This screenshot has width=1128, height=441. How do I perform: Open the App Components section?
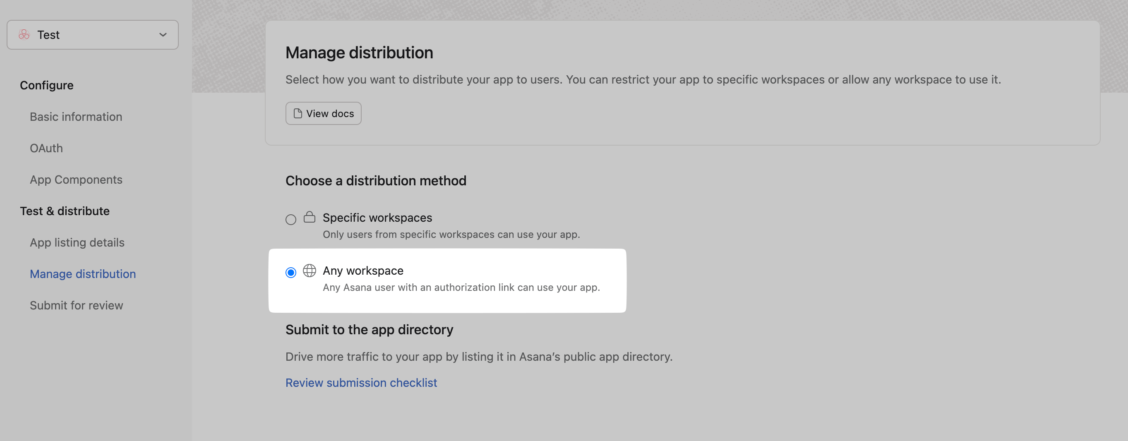(76, 180)
